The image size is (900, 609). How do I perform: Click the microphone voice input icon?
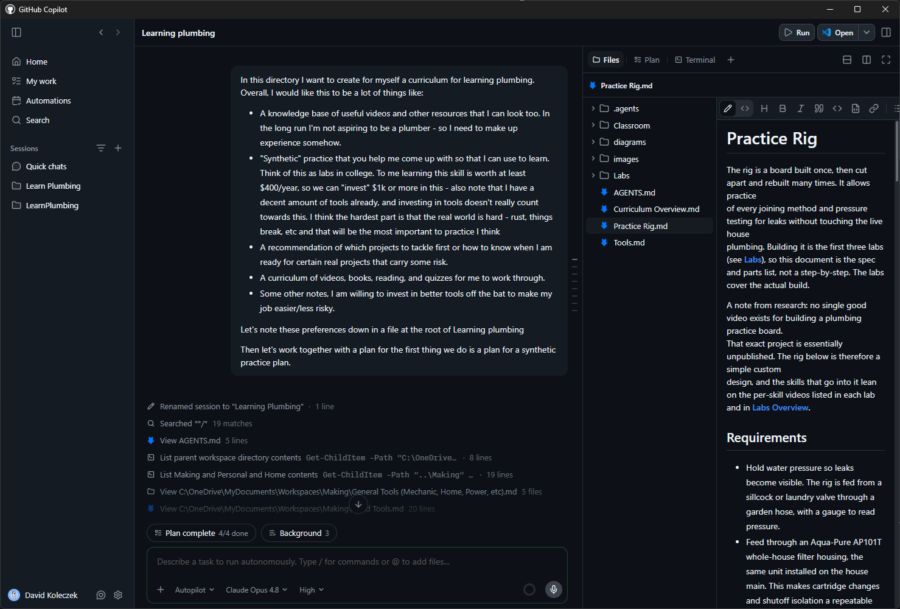click(x=553, y=589)
